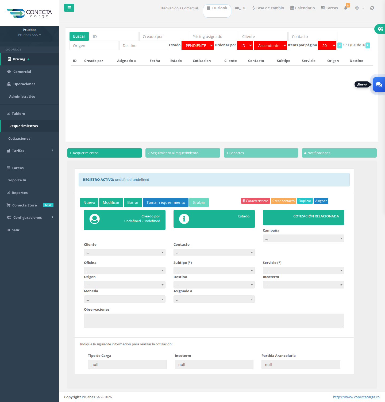
Task: Click Salir to log out
Action: pyautogui.click(x=29, y=230)
